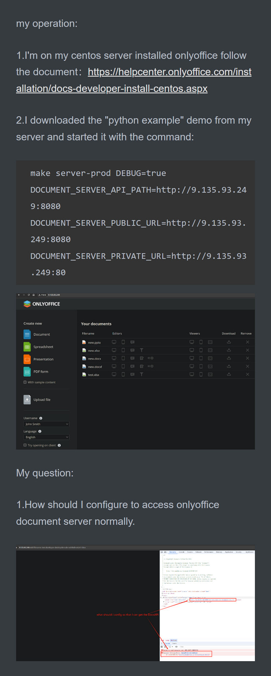The height and width of the screenshot is (676, 271).
Task: Click the new.pptx filename
Action: coord(94,342)
